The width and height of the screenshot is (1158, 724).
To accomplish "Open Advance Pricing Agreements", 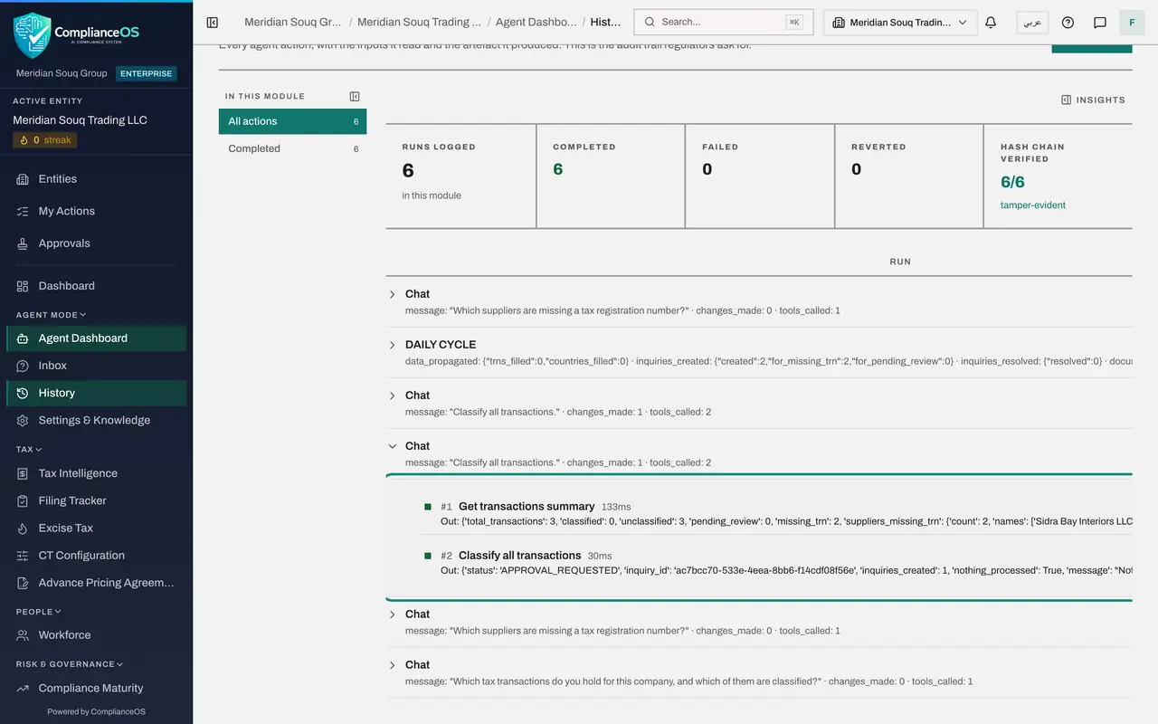I will pyautogui.click(x=96, y=583).
